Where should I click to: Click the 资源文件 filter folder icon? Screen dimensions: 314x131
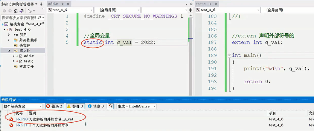click(x=16, y=67)
